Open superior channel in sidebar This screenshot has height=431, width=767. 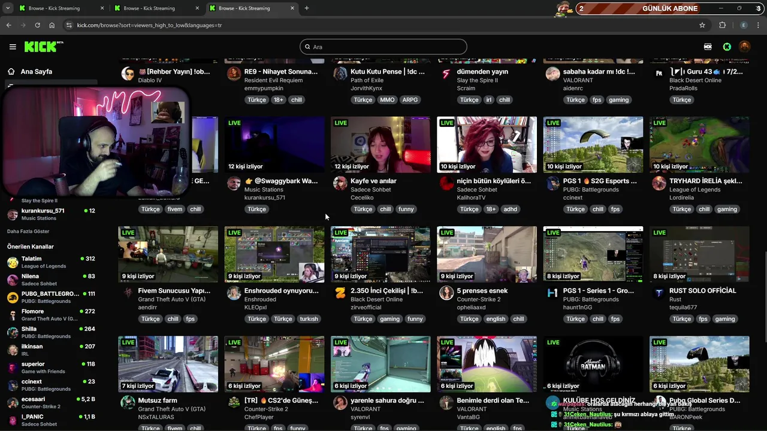51,367
